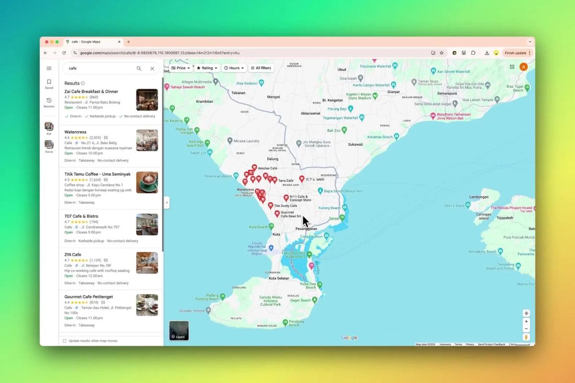575x383 pixels.
Task: Click the show your location button
Action: [x=526, y=313]
